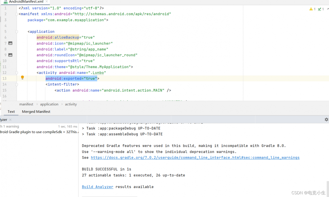Screen dimensions: 329x197
Task: Select the compileSdk warning in build tree
Action: [39, 132]
